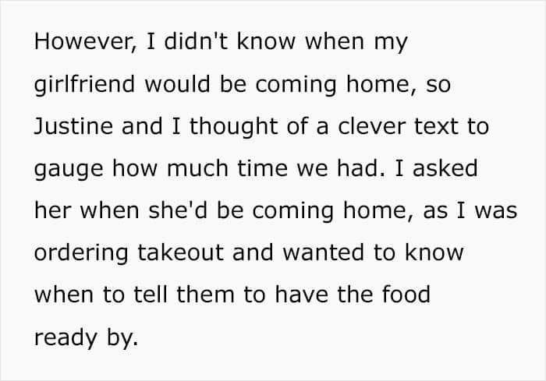The width and height of the screenshot is (546, 381).
Task: Click the word "would" in second line
Action: 177,84
